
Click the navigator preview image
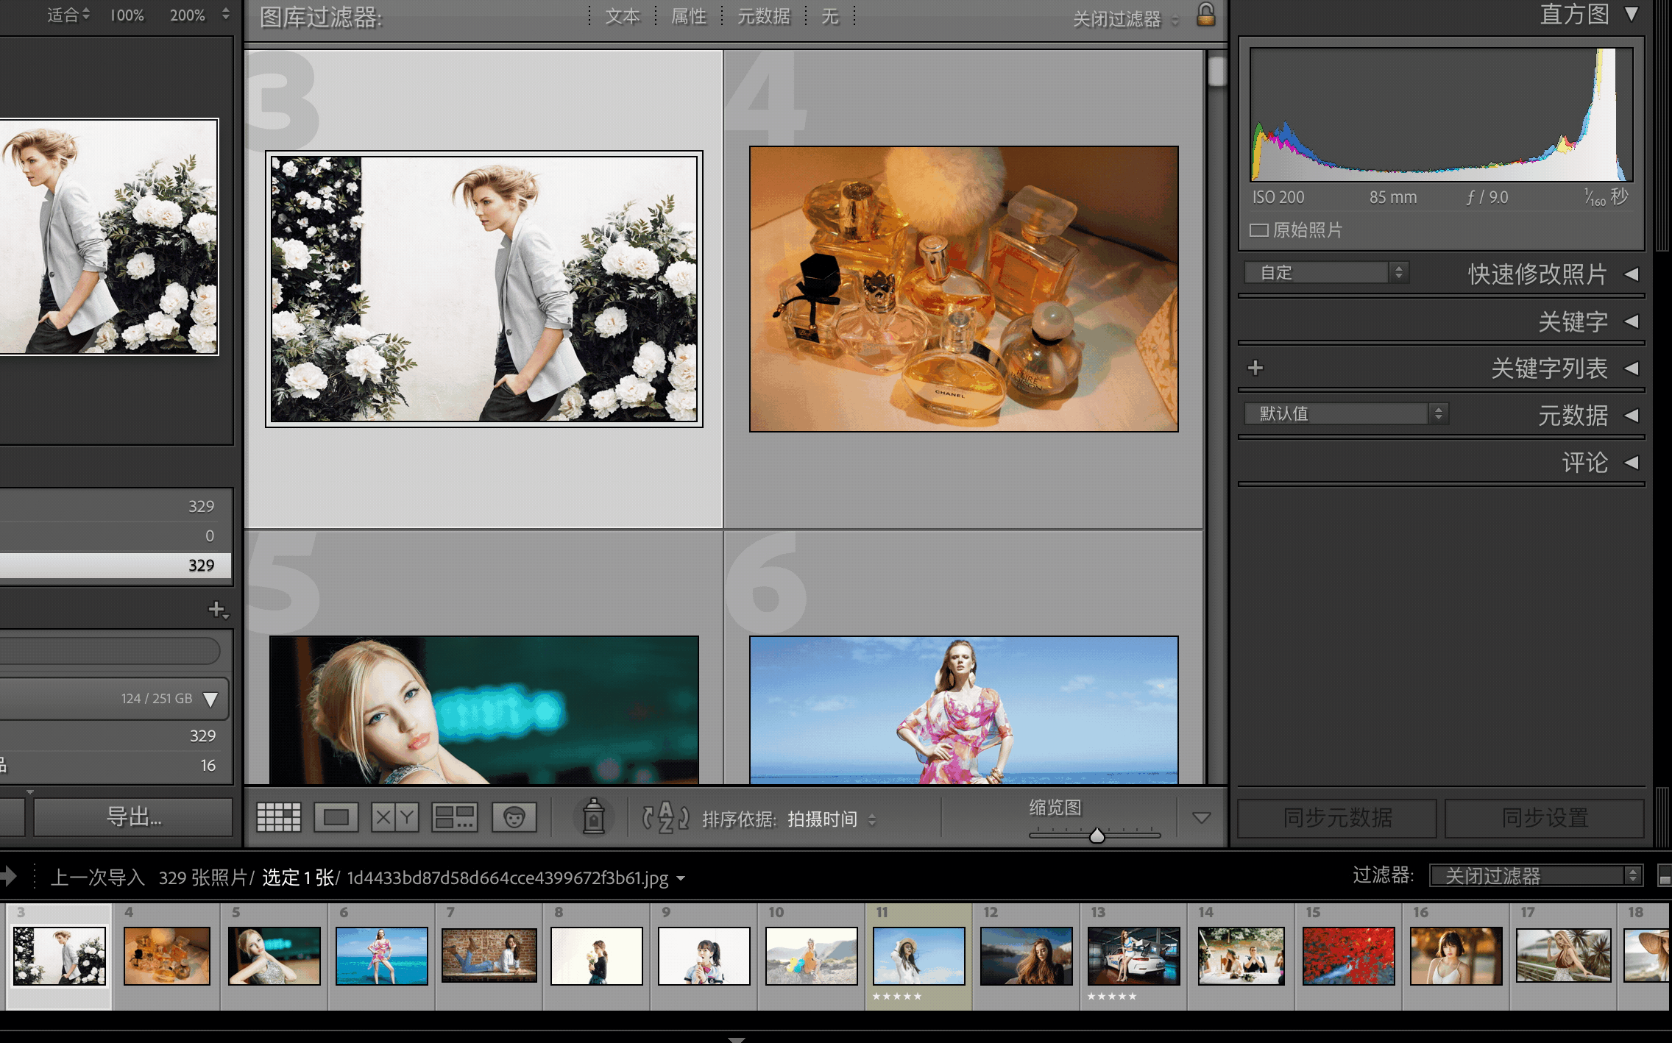point(109,237)
